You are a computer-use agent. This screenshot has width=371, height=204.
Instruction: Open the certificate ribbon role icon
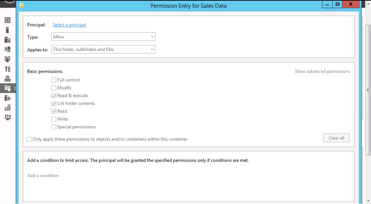point(7,49)
